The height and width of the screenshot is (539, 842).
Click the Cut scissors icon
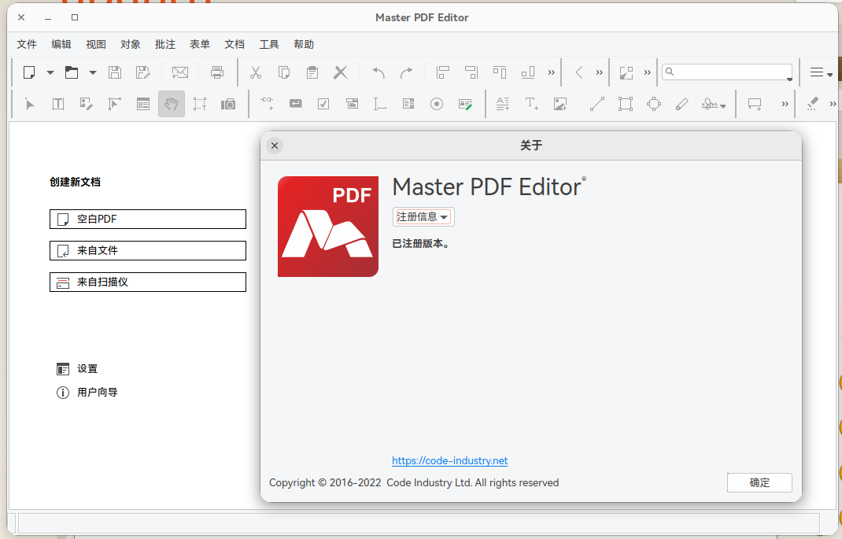point(256,72)
